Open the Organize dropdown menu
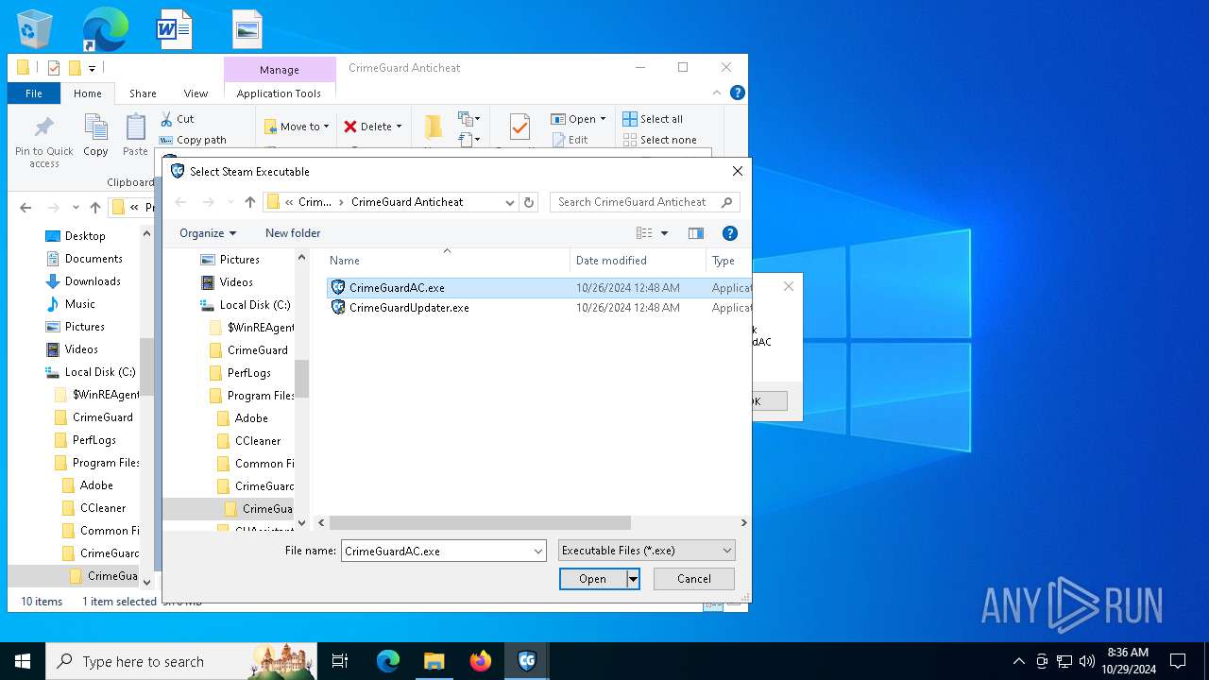The height and width of the screenshot is (680, 1209). click(x=208, y=233)
